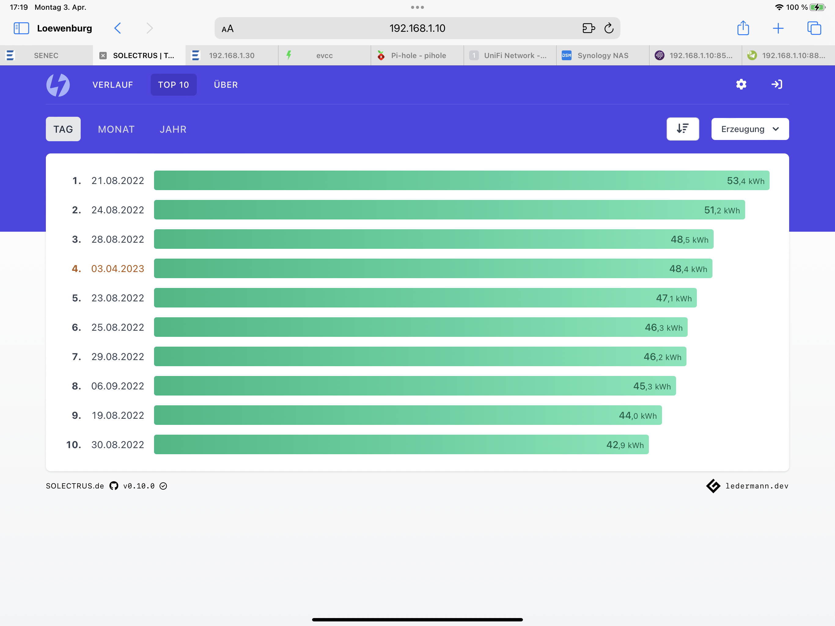The height and width of the screenshot is (626, 835).
Task: Switch to the JAHR period
Action: [173, 129]
